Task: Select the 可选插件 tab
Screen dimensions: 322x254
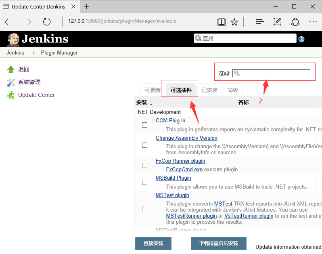Action: [x=181, y=90]
